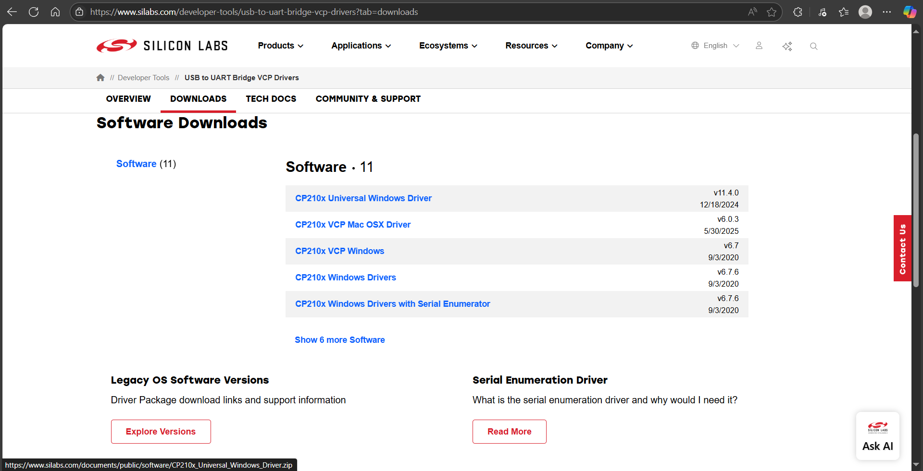
Task: Expand the Resources menu
Action: click(531, 46)
